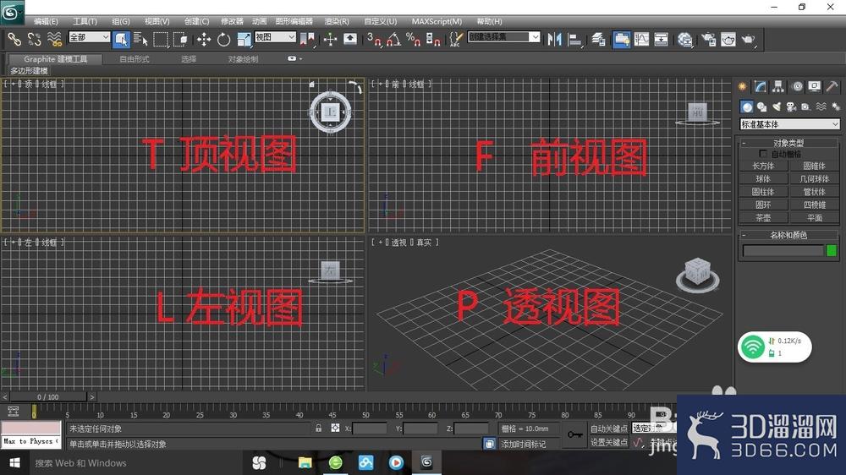This screenshot has height=475, width=846.
Task: Toggle the Percent Snap icon
Action: 414,39
